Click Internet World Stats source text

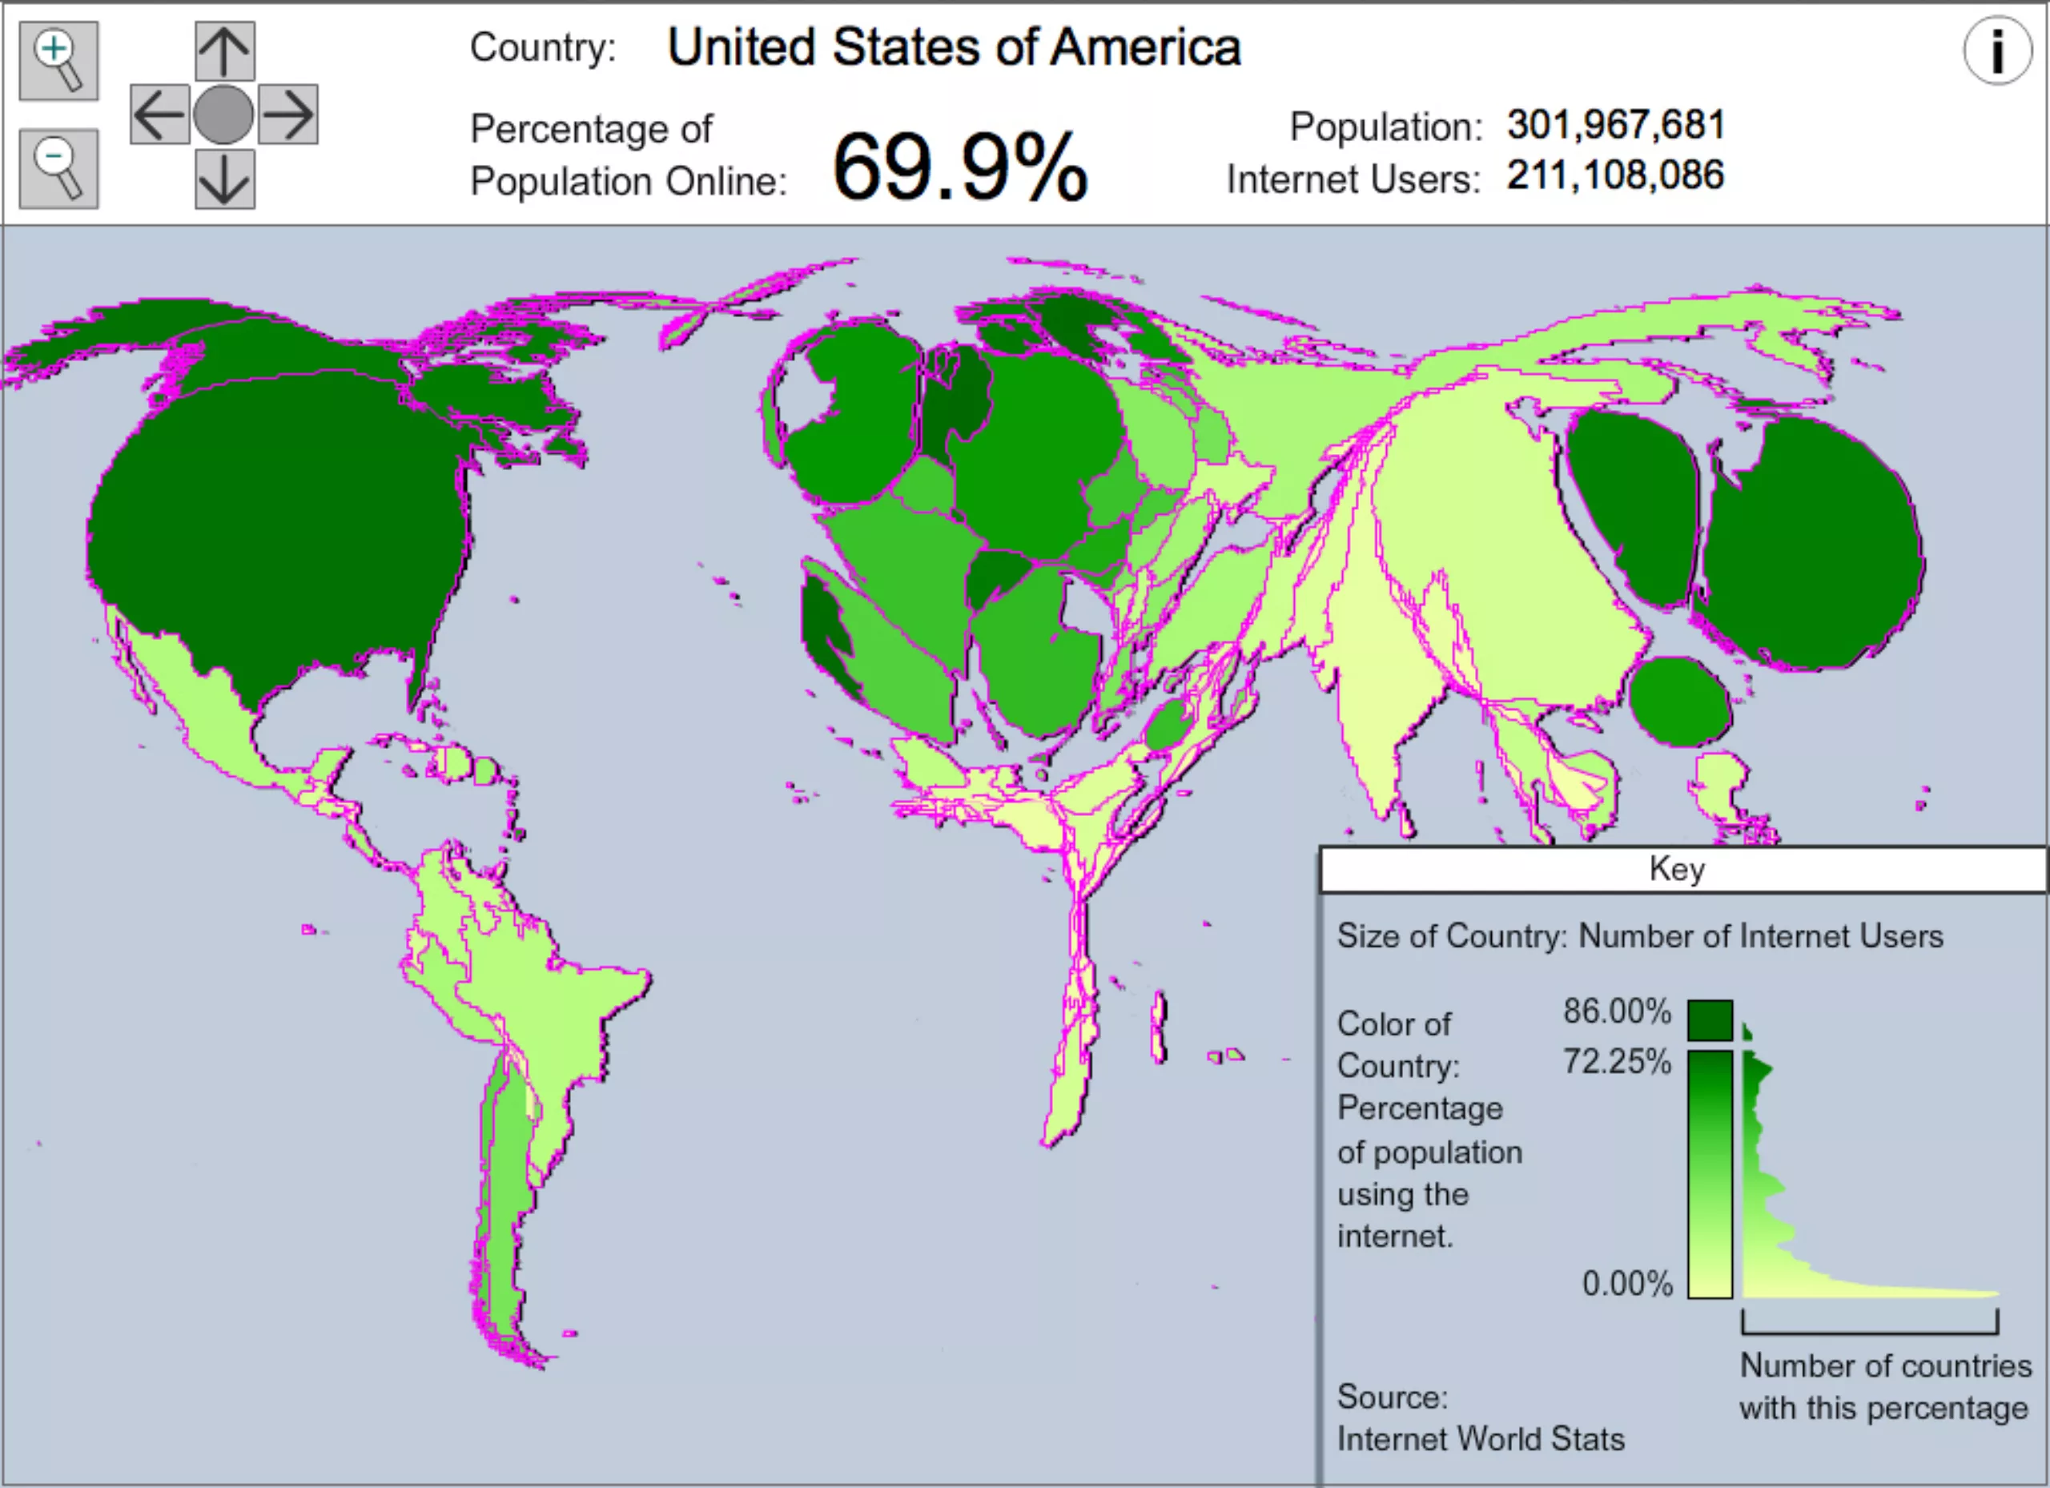click(x=1480, y=1438)
